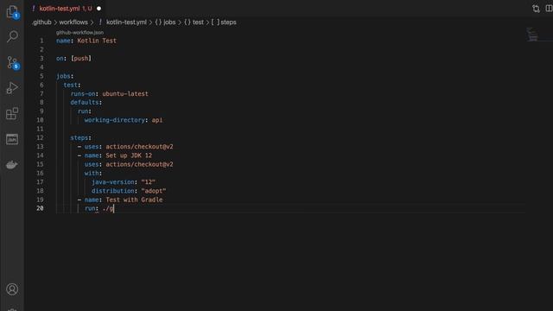This screenshot has height=311, width=553.
Task: Open the Docker view in activity bar
Action: (11, 165)
